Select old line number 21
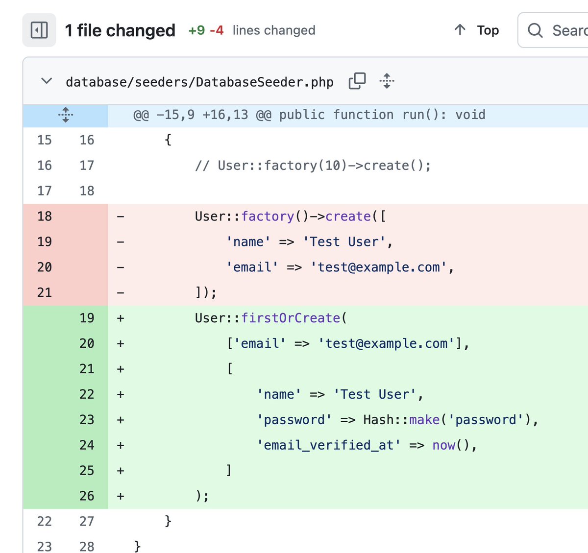588x553 pixels. (x=44, y=292)
